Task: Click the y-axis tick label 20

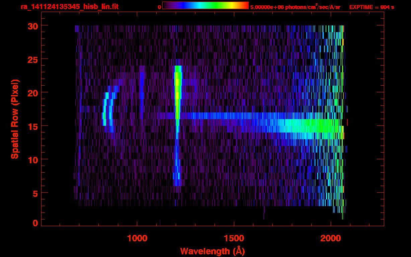Action: click(32, 93)
